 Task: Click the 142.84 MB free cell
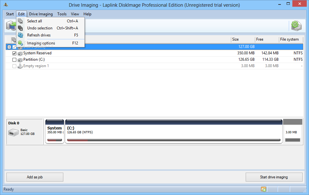[270, 53]
